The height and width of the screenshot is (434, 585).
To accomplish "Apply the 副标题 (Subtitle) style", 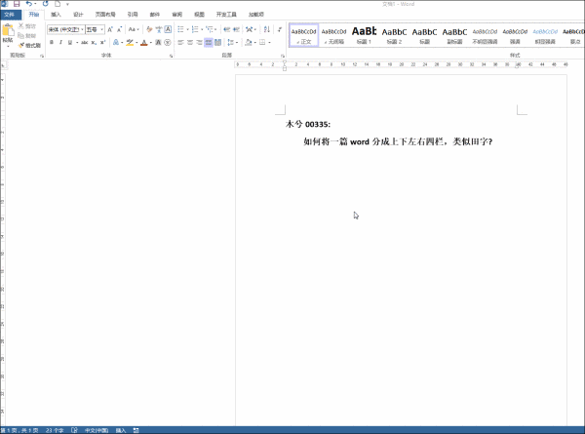I will tap(454, 35).
